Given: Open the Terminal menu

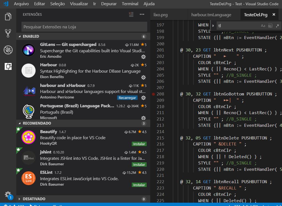Looking at the screenshot, I should tap(130, 4).
